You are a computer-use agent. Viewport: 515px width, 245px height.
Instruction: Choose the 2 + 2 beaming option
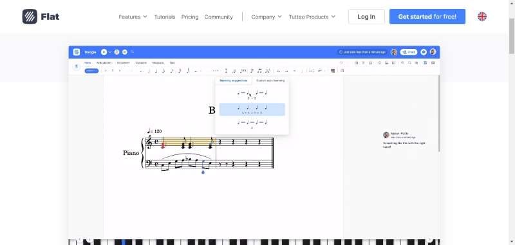pos(252,95)
